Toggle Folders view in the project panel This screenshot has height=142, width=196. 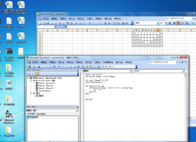pos(37,74)
